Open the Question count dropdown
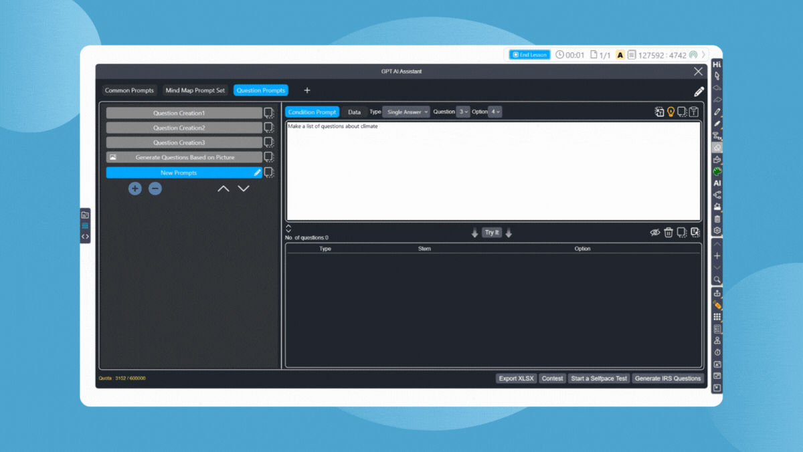The width and height of the screenshot is (803, 452). pyautogui.click(x=463, y=112)
